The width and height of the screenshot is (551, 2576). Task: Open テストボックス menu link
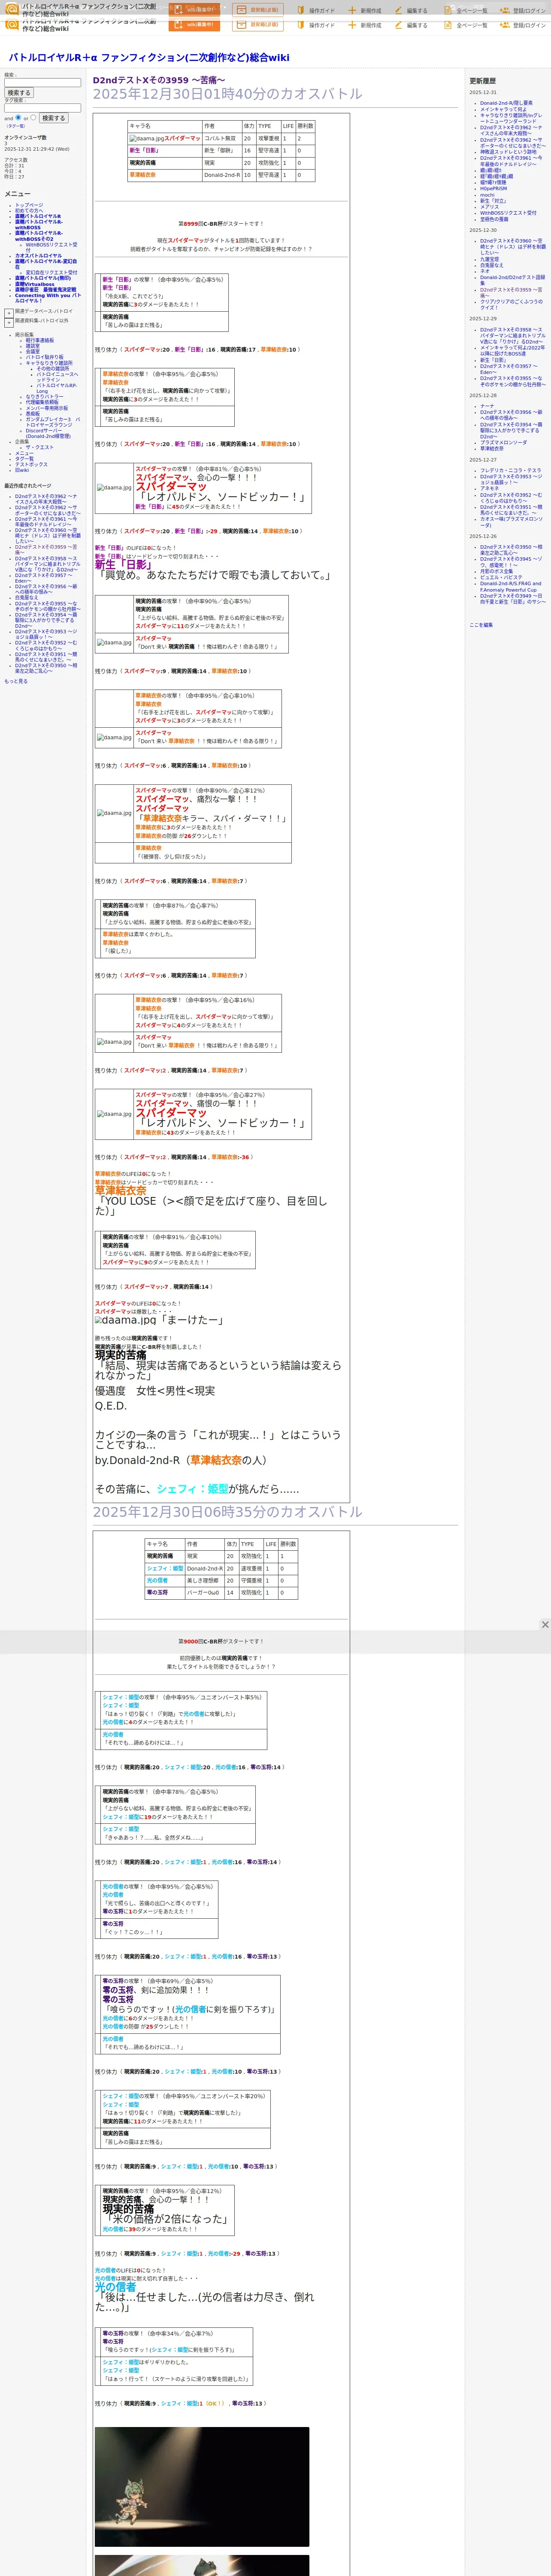pos(31,464)
